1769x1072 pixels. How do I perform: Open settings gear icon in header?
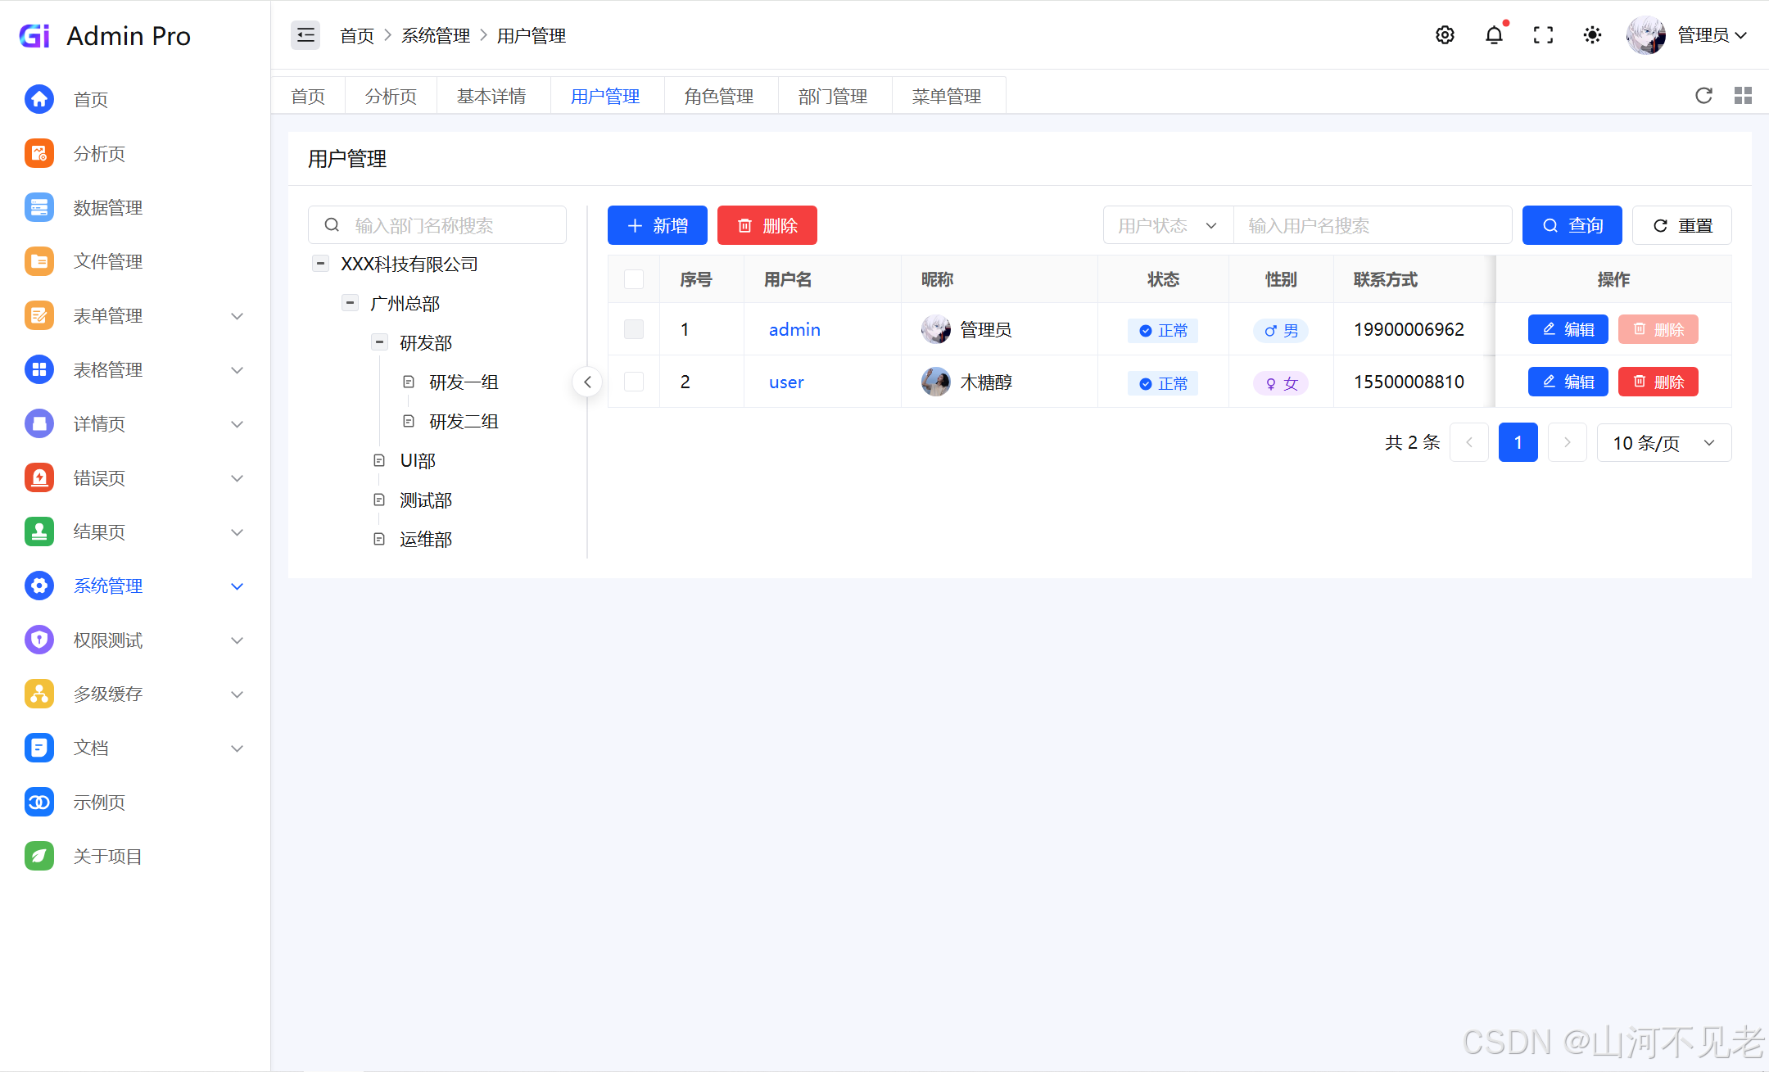click(x=1445, y=35)
